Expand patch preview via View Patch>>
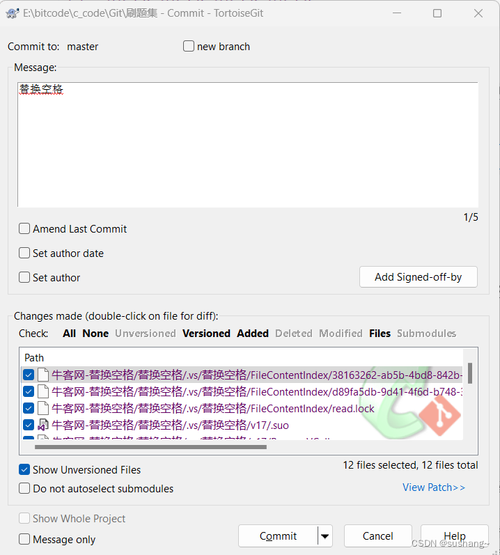The width and height of the screenshot is (500, 555). pyautogui.click(x=433, y=487)
